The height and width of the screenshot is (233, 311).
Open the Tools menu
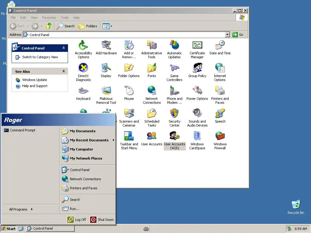65,18
